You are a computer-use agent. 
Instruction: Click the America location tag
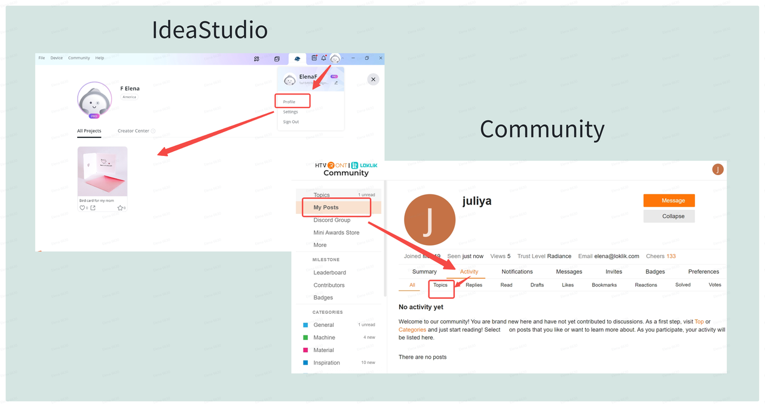tap(129, 97)
